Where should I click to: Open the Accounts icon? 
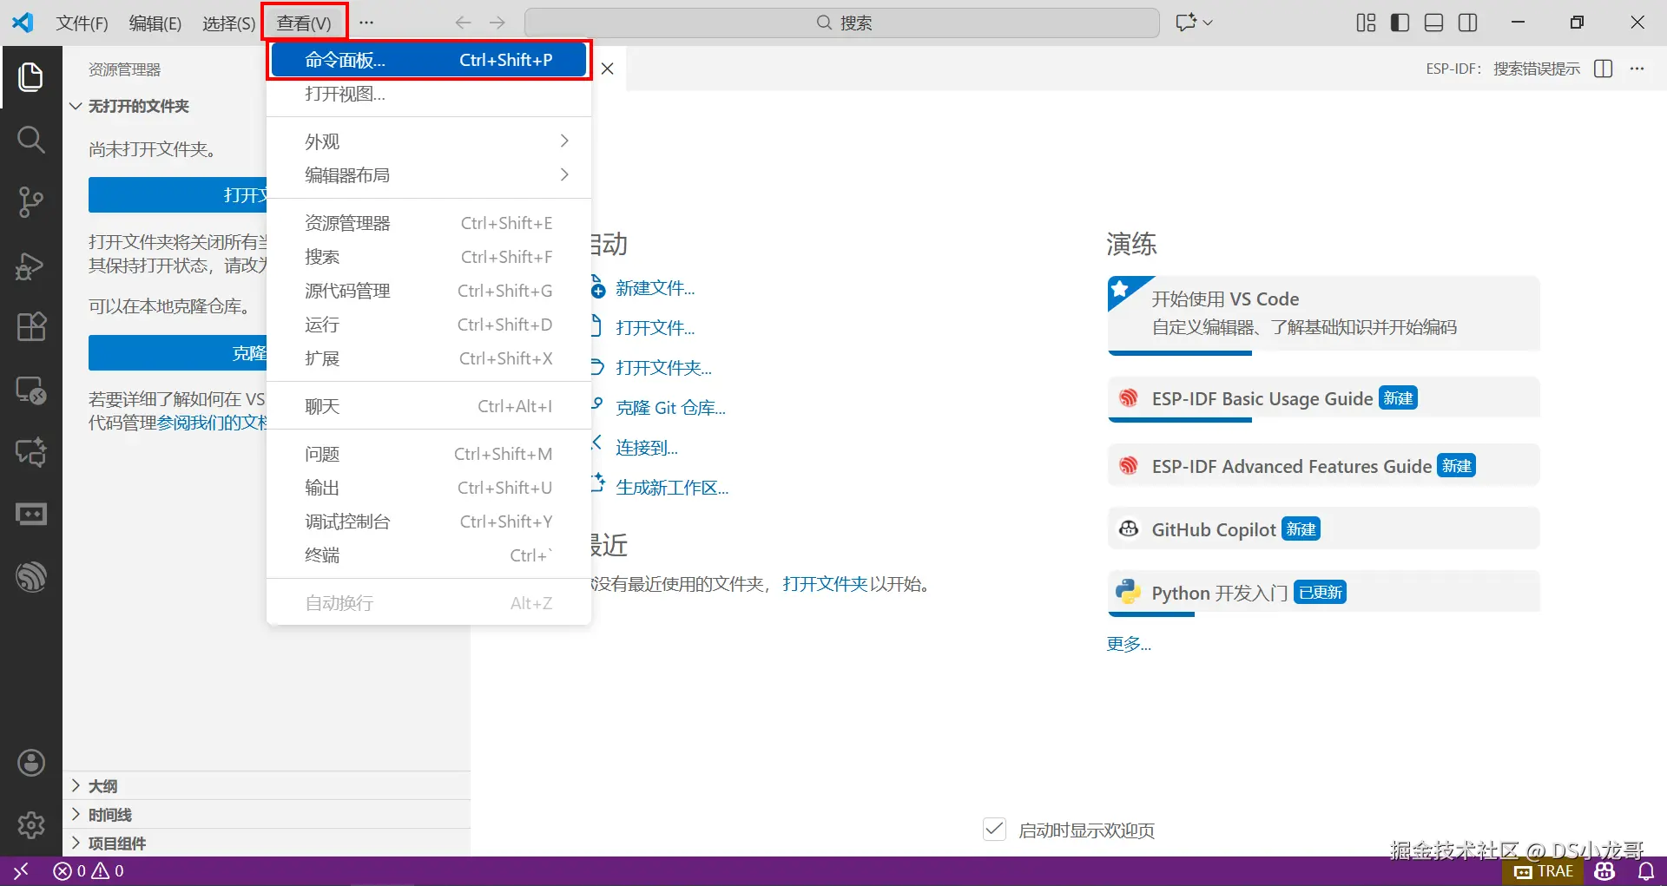(x=31, y=763)
